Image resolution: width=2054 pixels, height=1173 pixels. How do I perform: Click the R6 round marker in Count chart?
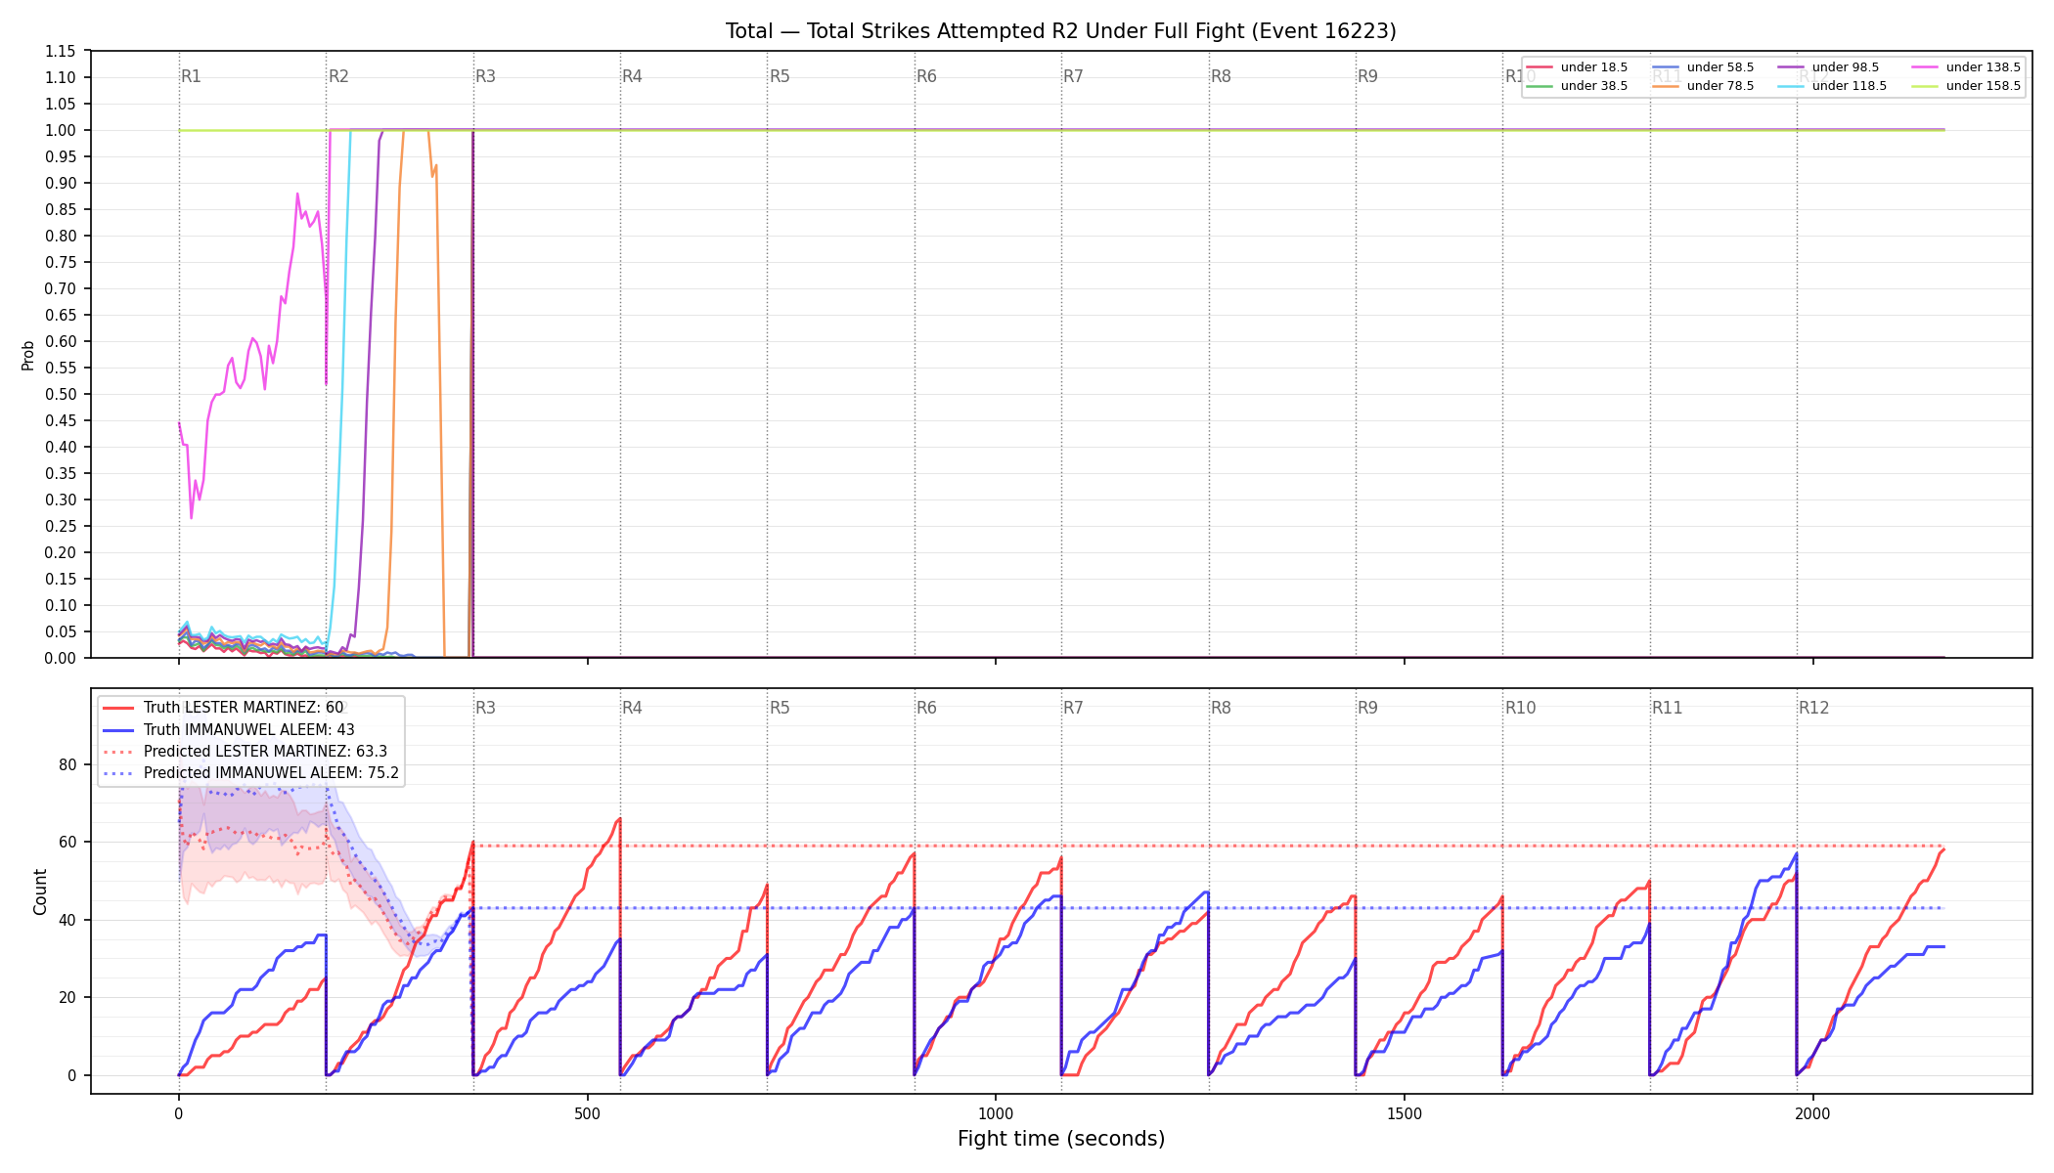927,708
